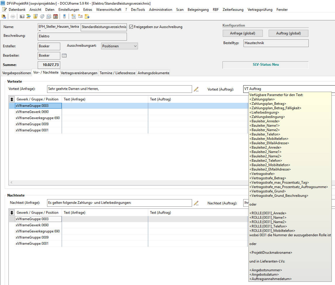Screen dimensions: 335x285
Task: Click the notepad icon left of Datenbank menu
Action: point(4,10)
